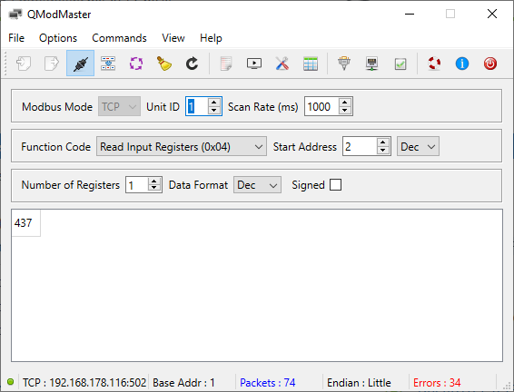Close the QModMaster window

(492, 14)
